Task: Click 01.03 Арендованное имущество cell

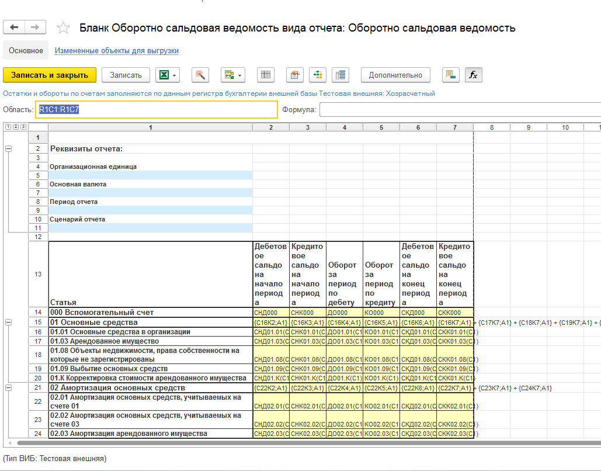Action: (151, 341)
